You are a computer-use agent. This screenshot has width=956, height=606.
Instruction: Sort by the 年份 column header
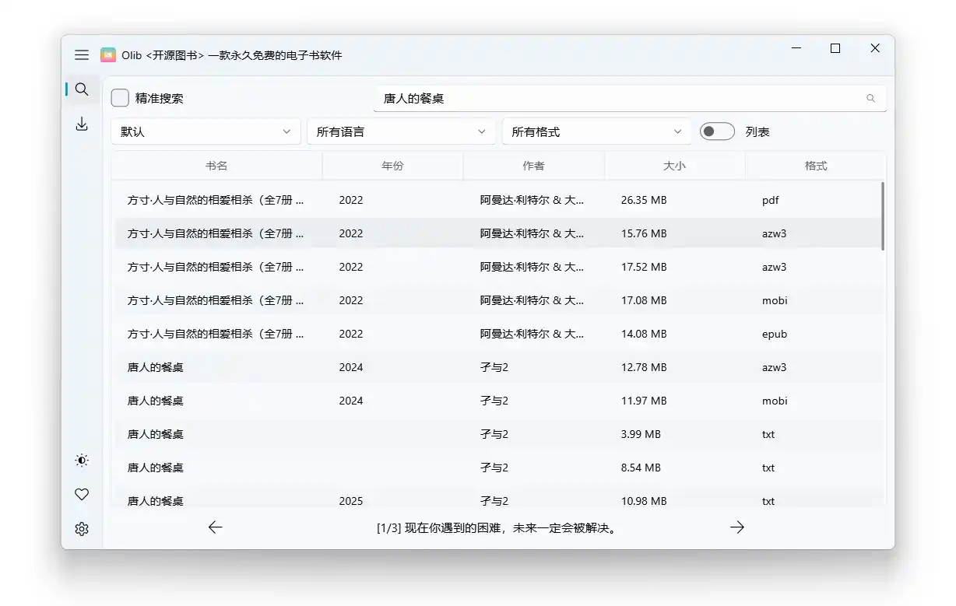click(393, 166)
